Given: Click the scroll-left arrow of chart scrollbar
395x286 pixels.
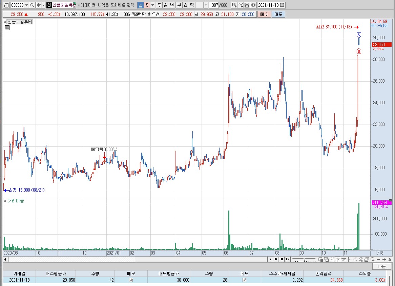Looking at the screenshot, I should (5, 259).
